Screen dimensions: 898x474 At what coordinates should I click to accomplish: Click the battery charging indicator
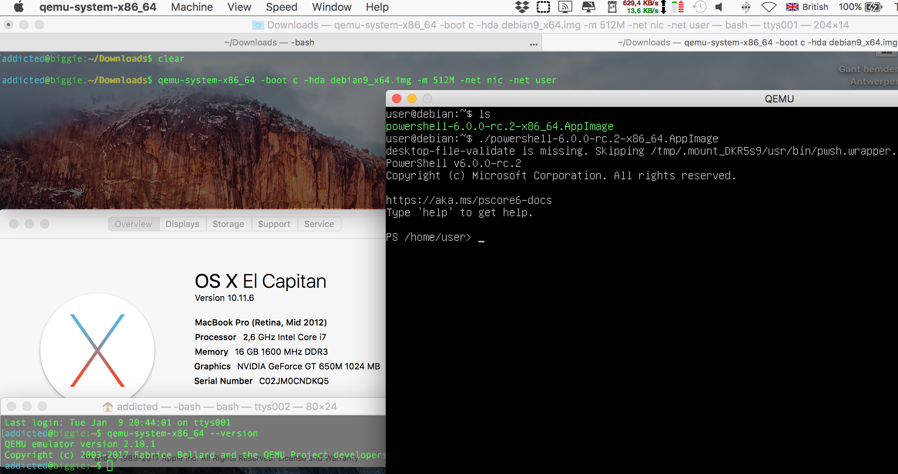[873, 7]
